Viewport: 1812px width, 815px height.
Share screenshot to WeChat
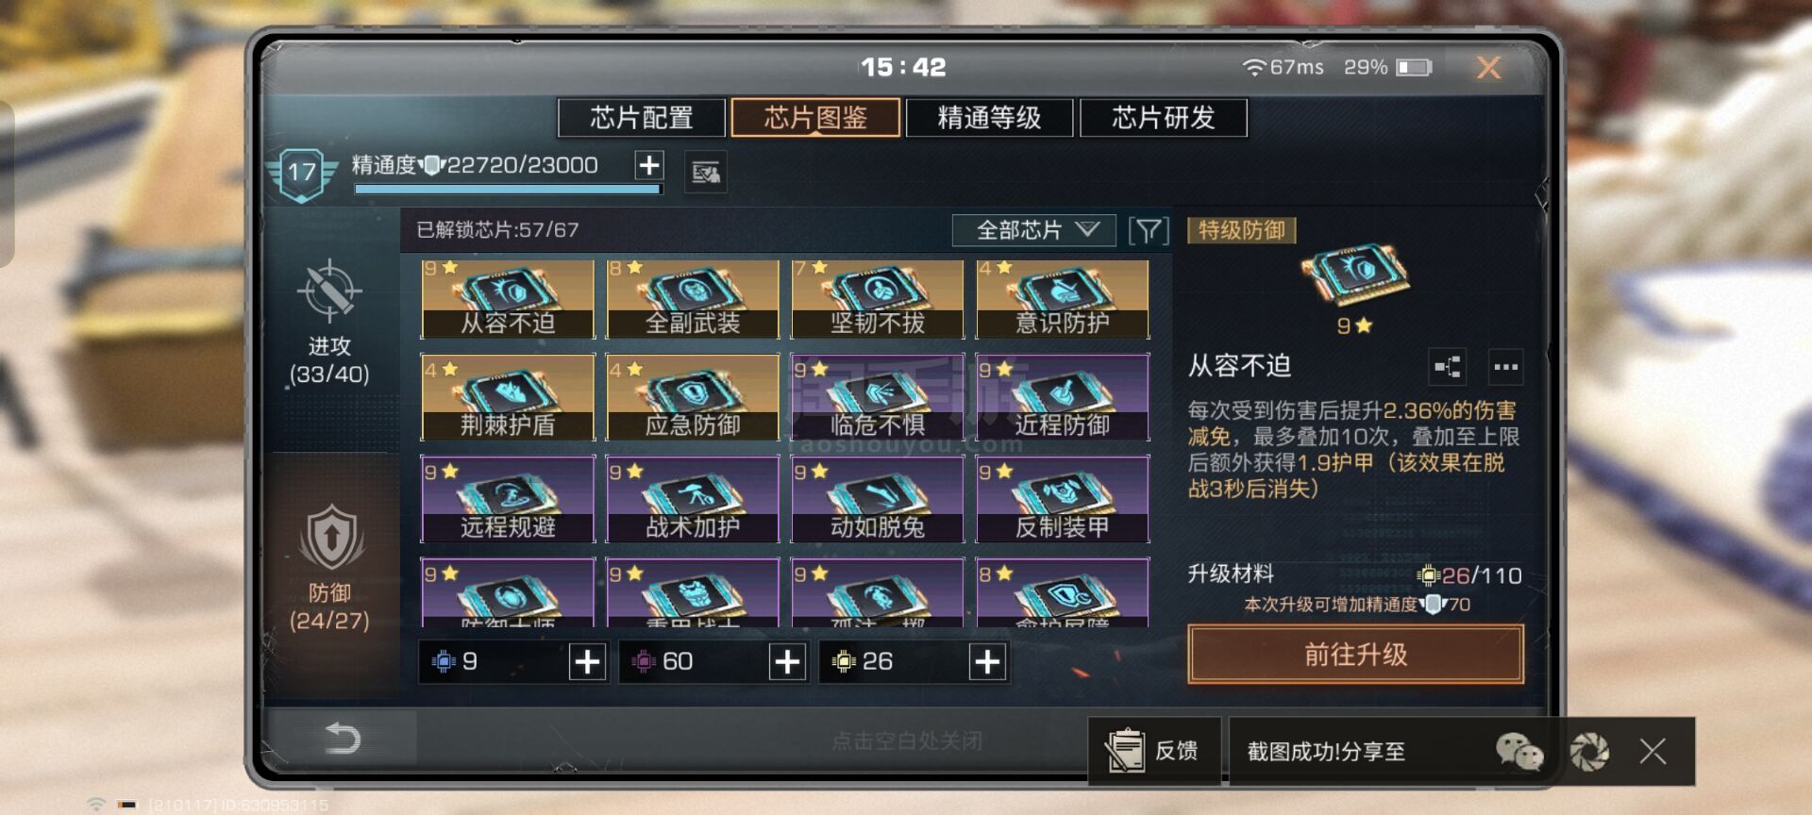1518,752
